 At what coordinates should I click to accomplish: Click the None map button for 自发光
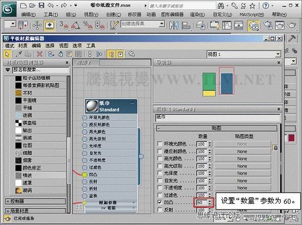pos(243,180)
